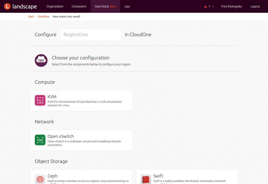Click the landscape wordmark text

pos(25,7)
